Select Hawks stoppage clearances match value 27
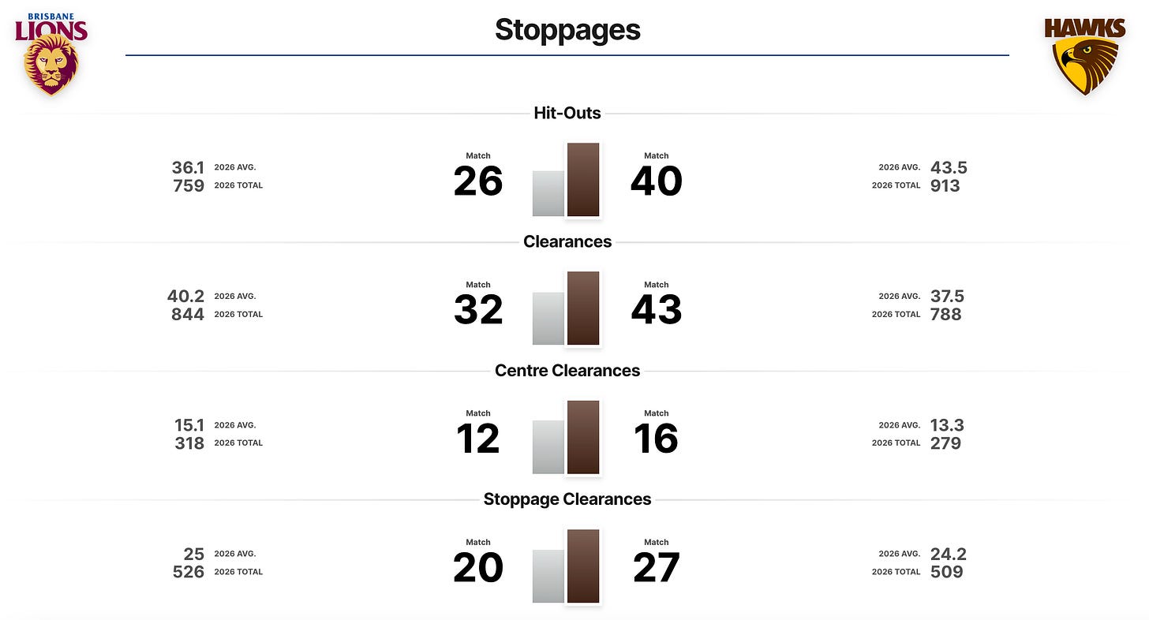This screenshot has height=620, width=1149. (x=657, y=568)
